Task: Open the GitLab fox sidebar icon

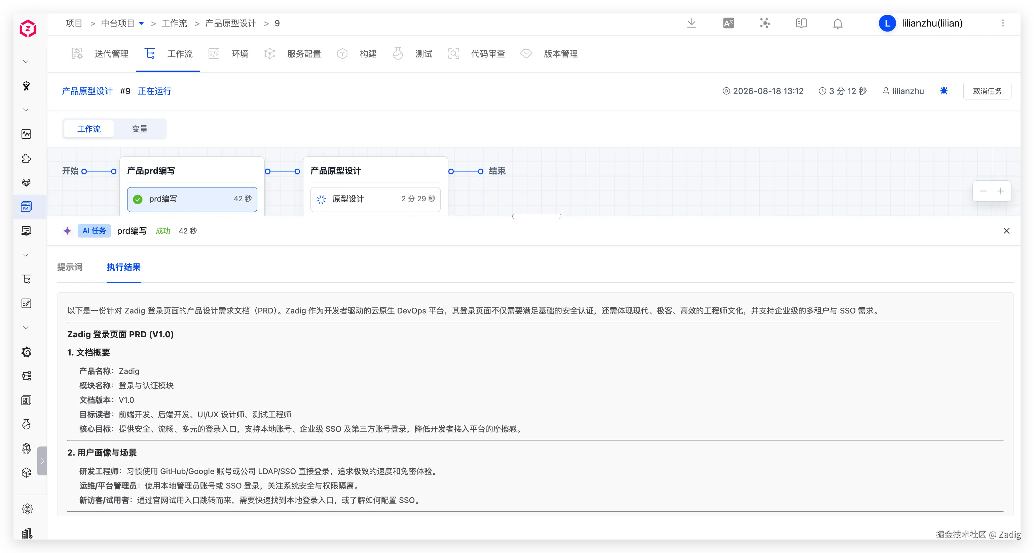Action: pyautogui.click(x=27, y=182)
